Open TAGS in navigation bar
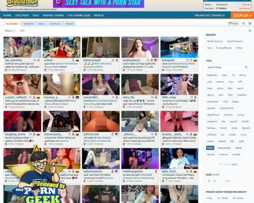This screenshot has height=203, width=254. (x=36, y=15)
